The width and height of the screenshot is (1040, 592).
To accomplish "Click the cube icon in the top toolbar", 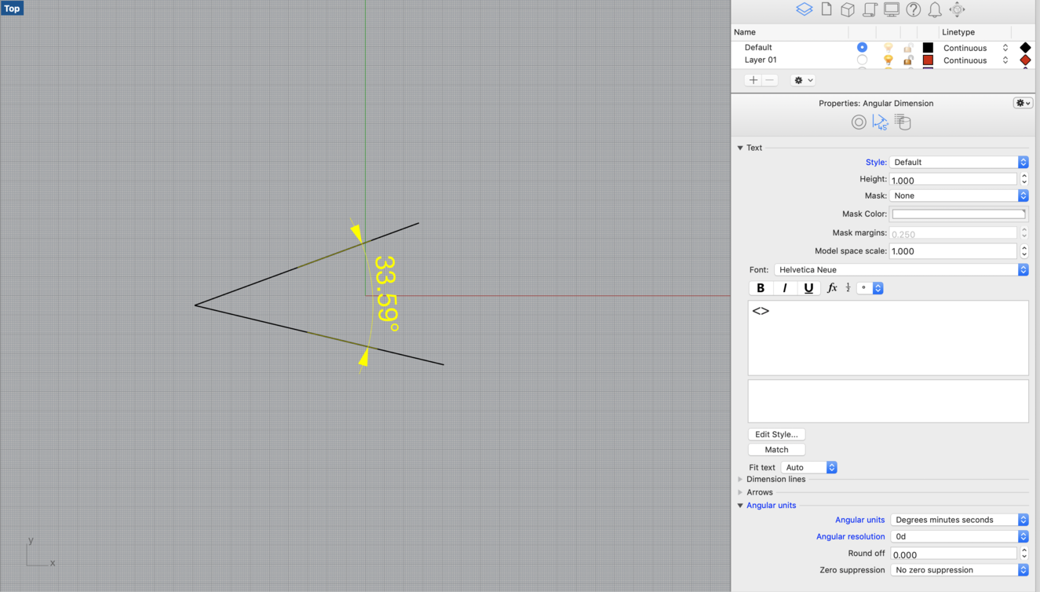I will (848, 9).
